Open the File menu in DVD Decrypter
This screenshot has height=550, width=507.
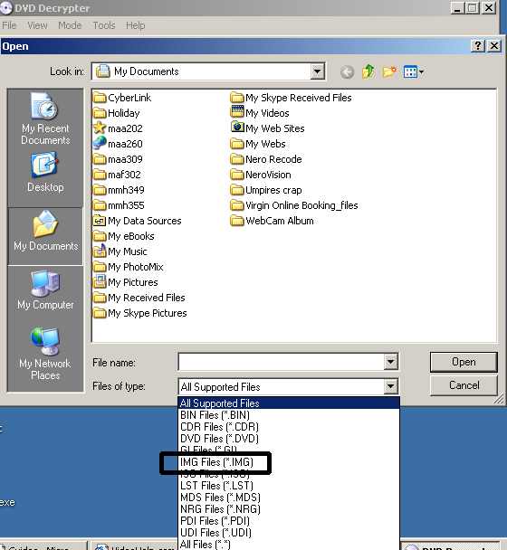tap(9, 25)
